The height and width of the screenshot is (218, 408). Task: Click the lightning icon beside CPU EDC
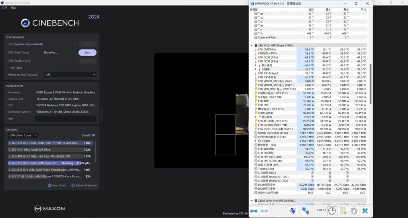pyautogui.click(x=256, y=105)
